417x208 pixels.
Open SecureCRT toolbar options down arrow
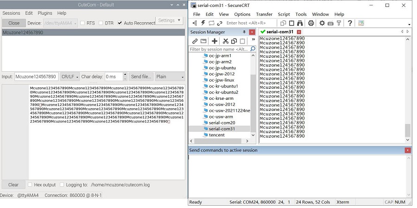[410, 24]
